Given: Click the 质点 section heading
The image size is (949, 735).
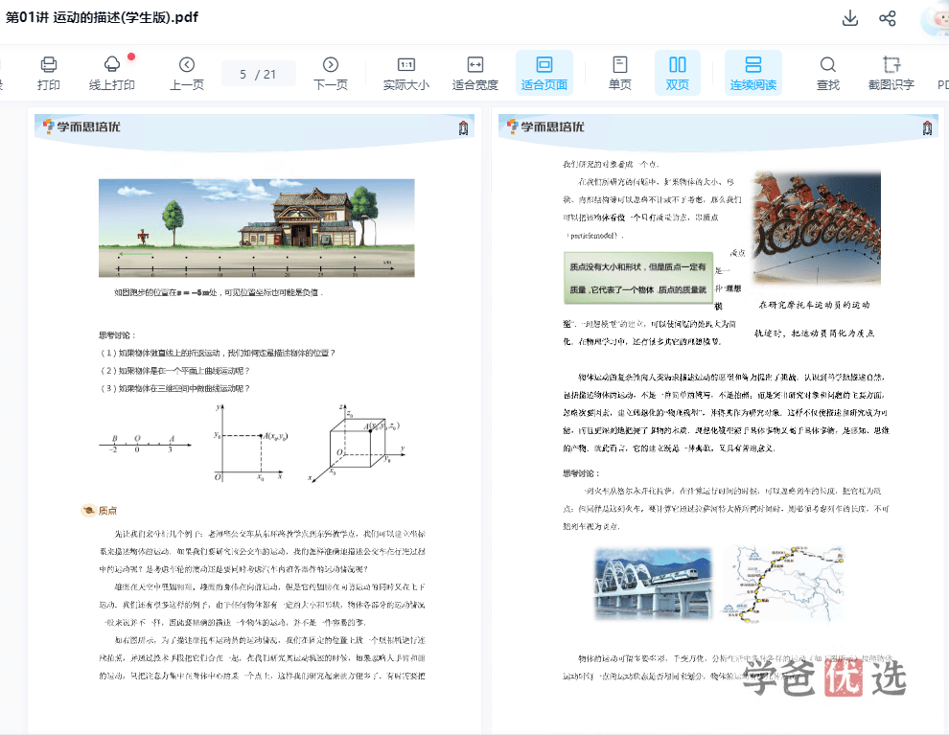Looking at the screenshot, I should click(x=100, y=511).
